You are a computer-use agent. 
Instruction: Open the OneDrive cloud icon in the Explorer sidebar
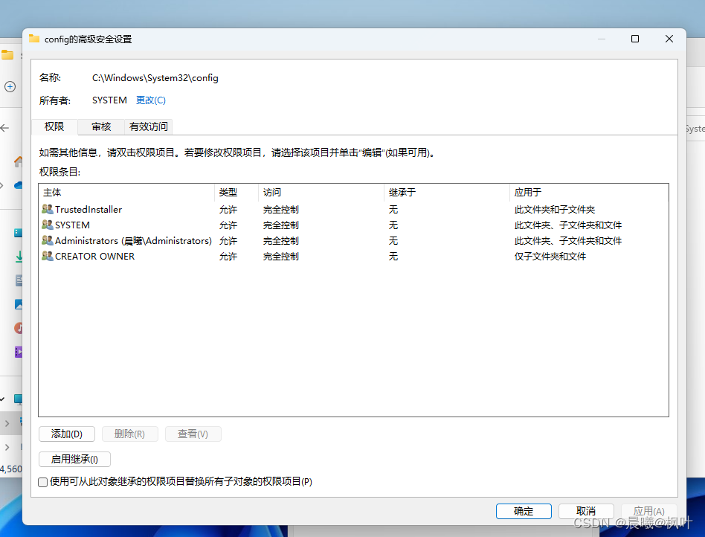(x=19, y=185)
